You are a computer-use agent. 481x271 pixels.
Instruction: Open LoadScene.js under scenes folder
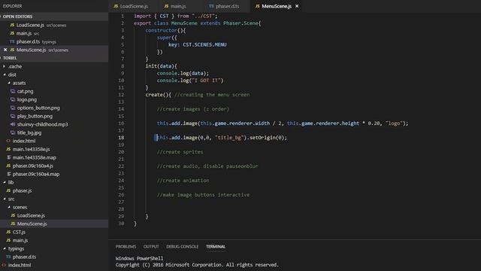31,215
